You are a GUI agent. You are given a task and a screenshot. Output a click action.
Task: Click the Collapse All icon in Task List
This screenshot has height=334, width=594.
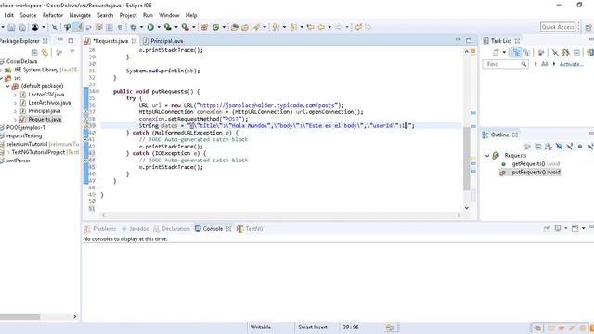576,53
